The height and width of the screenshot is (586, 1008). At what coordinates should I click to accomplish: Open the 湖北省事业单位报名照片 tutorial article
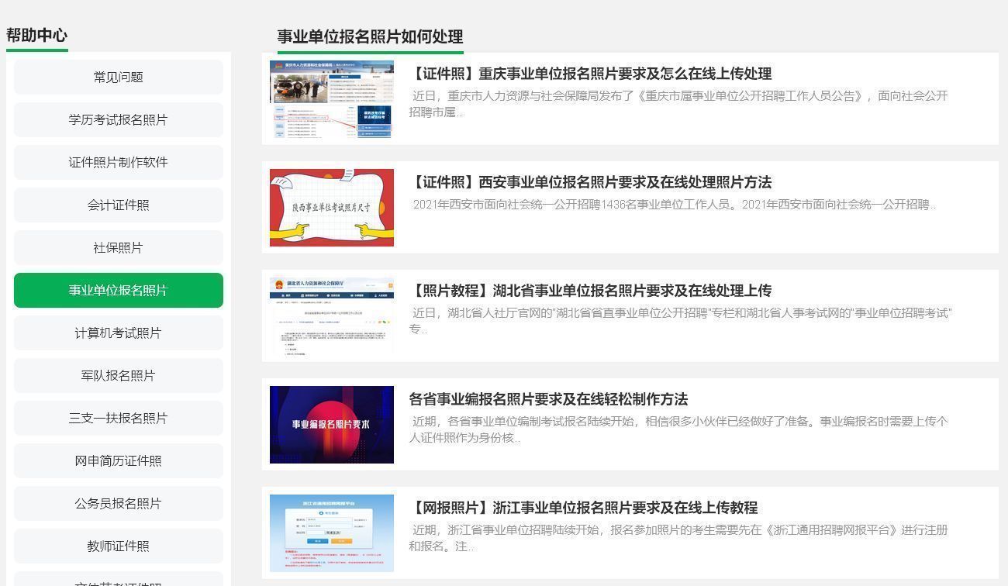pos(590,291)
